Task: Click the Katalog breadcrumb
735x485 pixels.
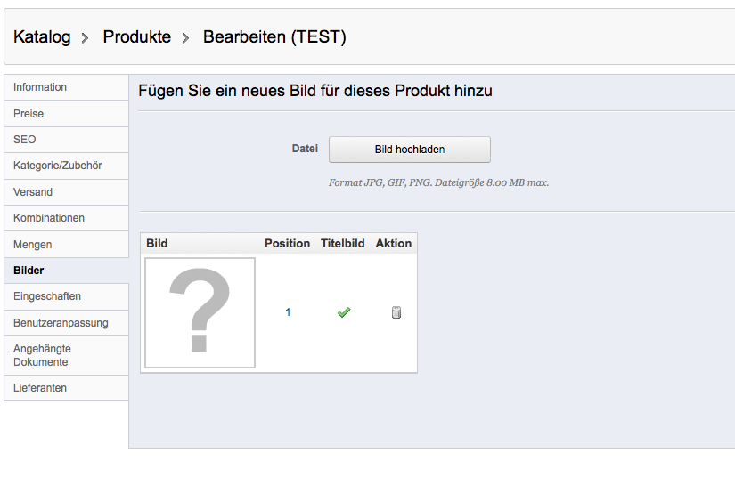Action: click(42, 37)
